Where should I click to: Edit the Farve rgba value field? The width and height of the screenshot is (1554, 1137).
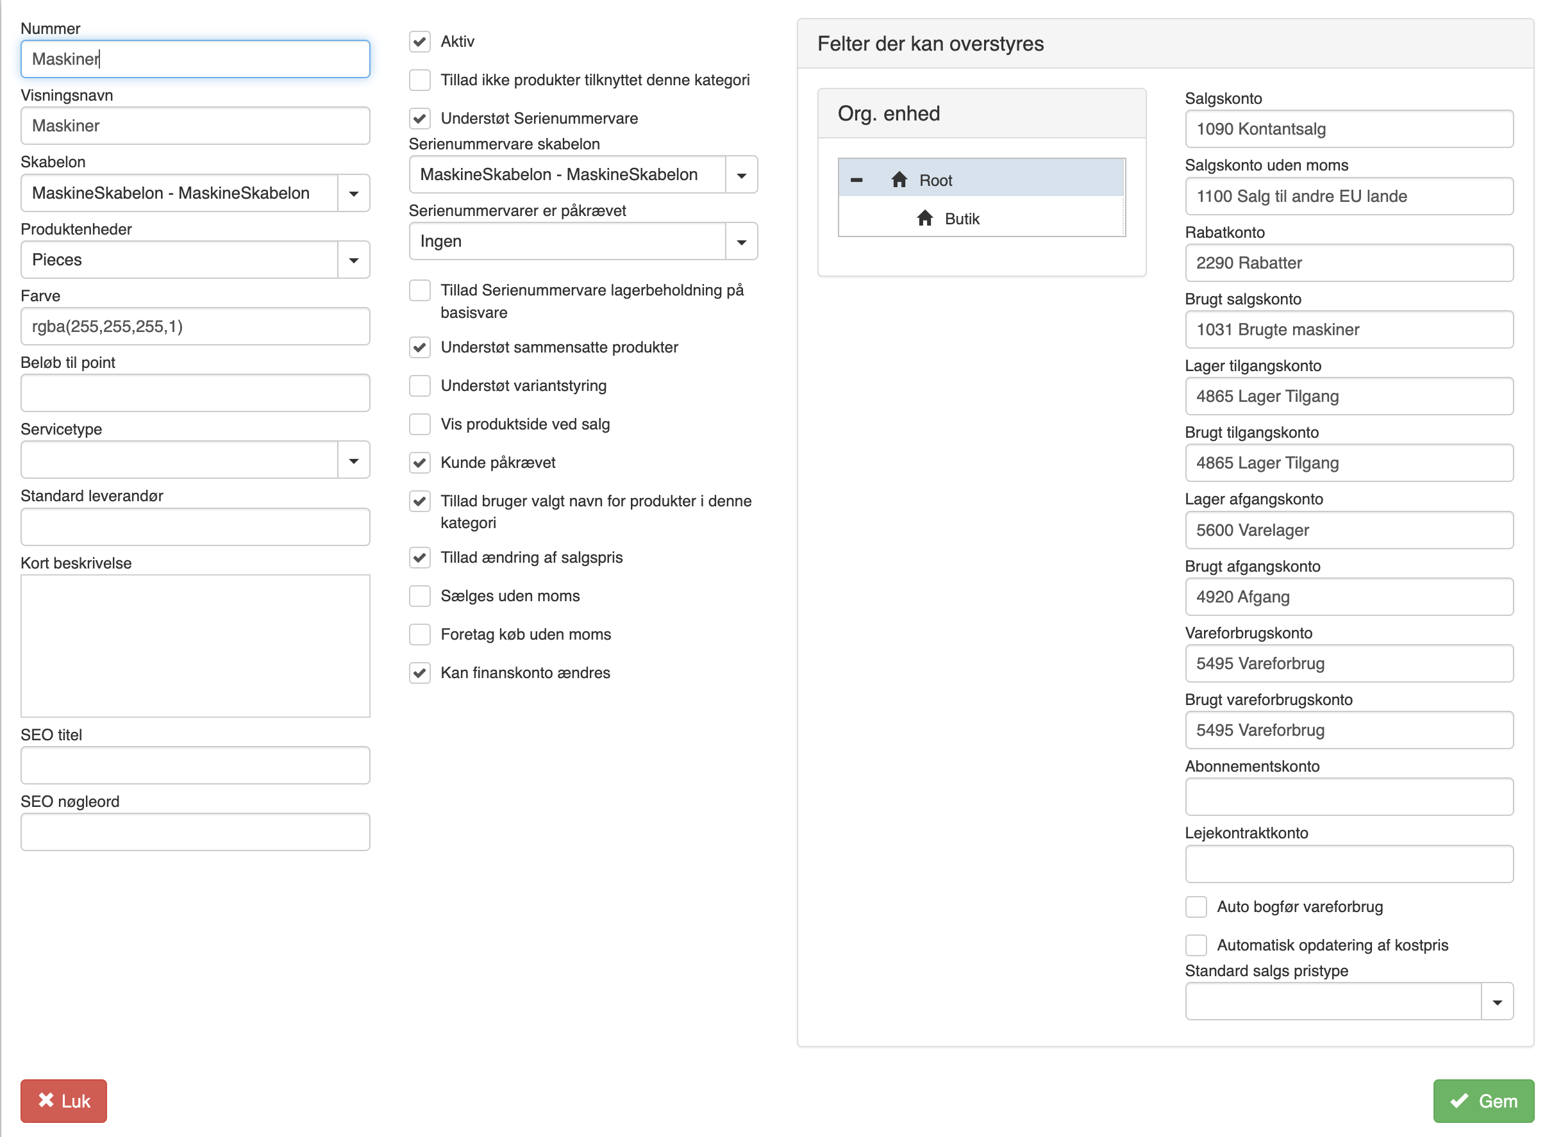[196, 326]
